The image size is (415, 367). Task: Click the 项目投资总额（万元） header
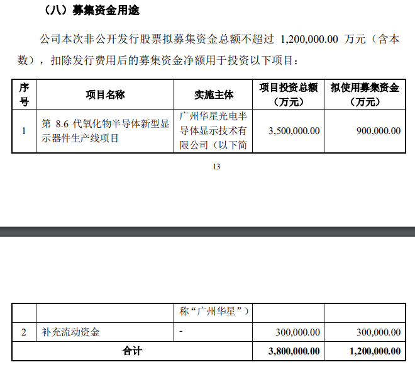(x=288, y=94)
